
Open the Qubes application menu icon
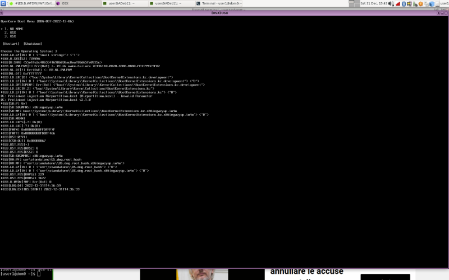pyautogui.click(x=3, y=3)
